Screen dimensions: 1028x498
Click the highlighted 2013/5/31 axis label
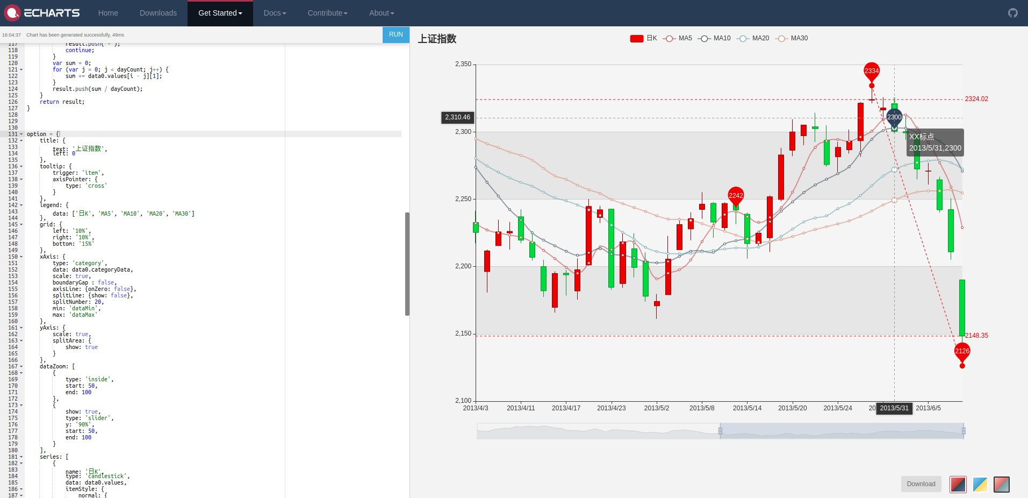[894, 408]
